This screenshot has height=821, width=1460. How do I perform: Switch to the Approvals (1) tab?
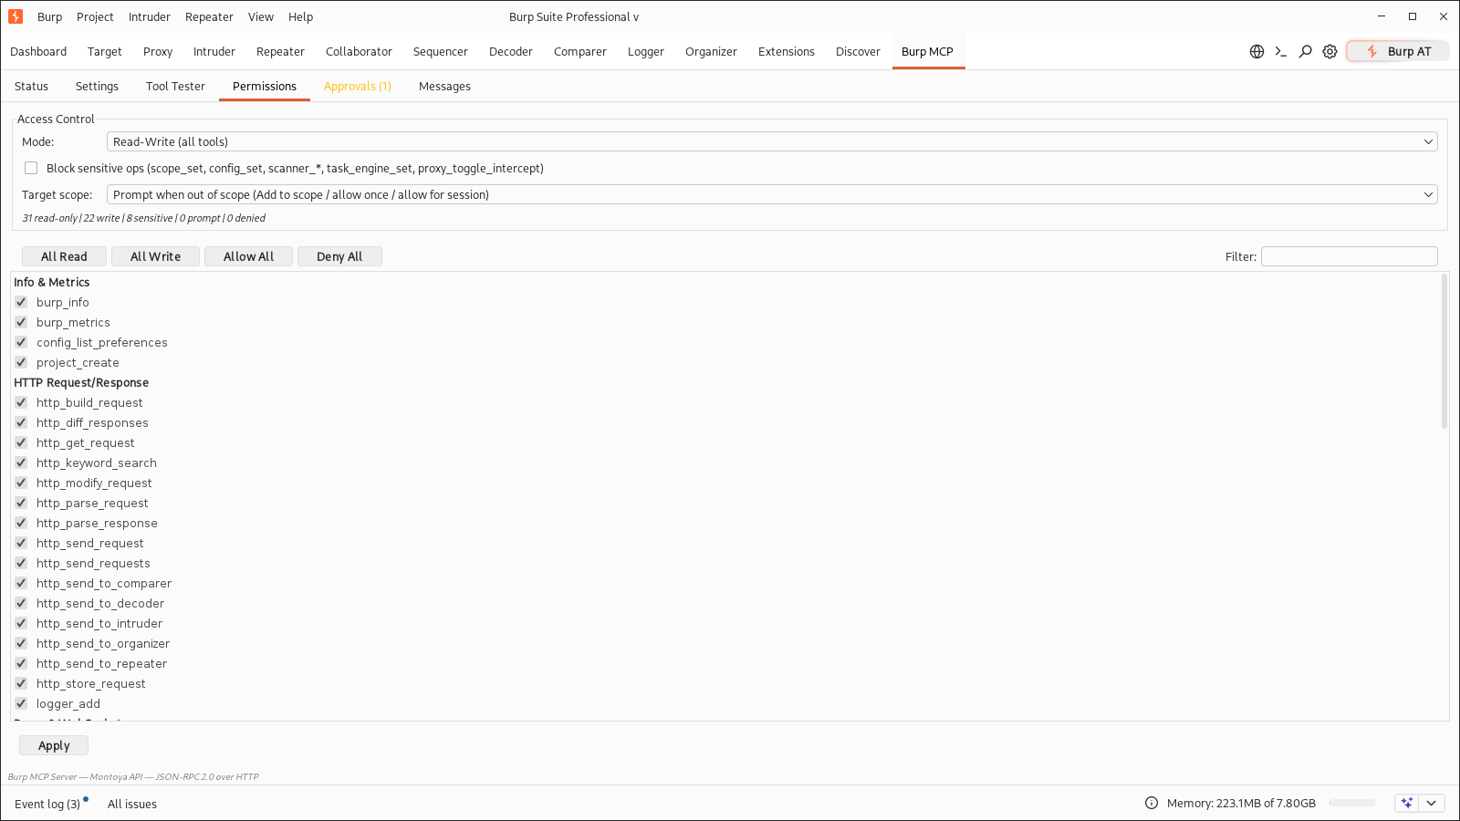(x=358, y=86)
